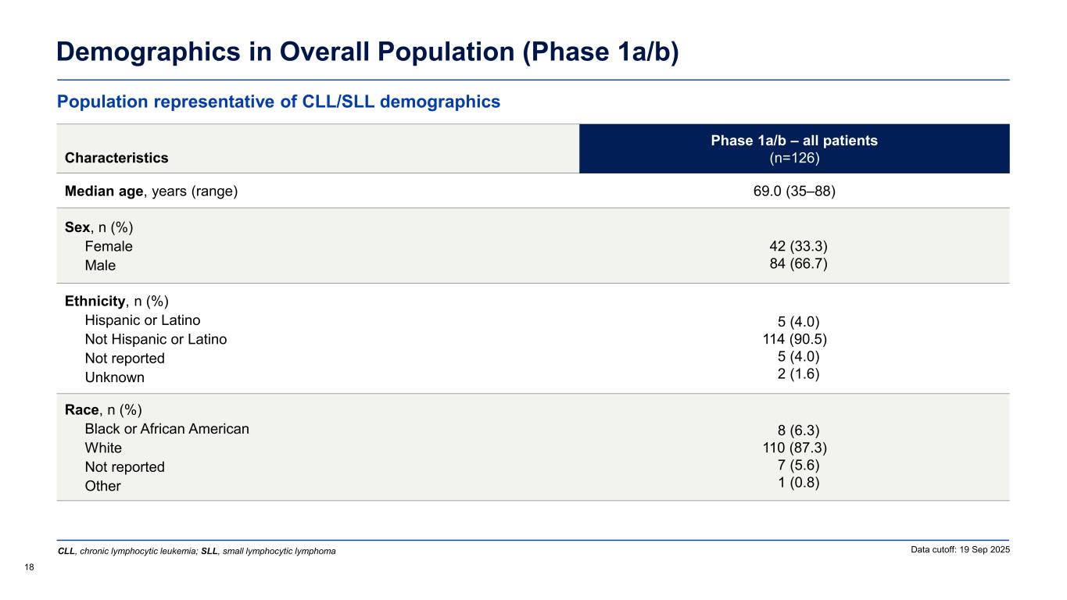Click the CLL/SLL abbreviation footnote
1067x600 pixels.
197,552
